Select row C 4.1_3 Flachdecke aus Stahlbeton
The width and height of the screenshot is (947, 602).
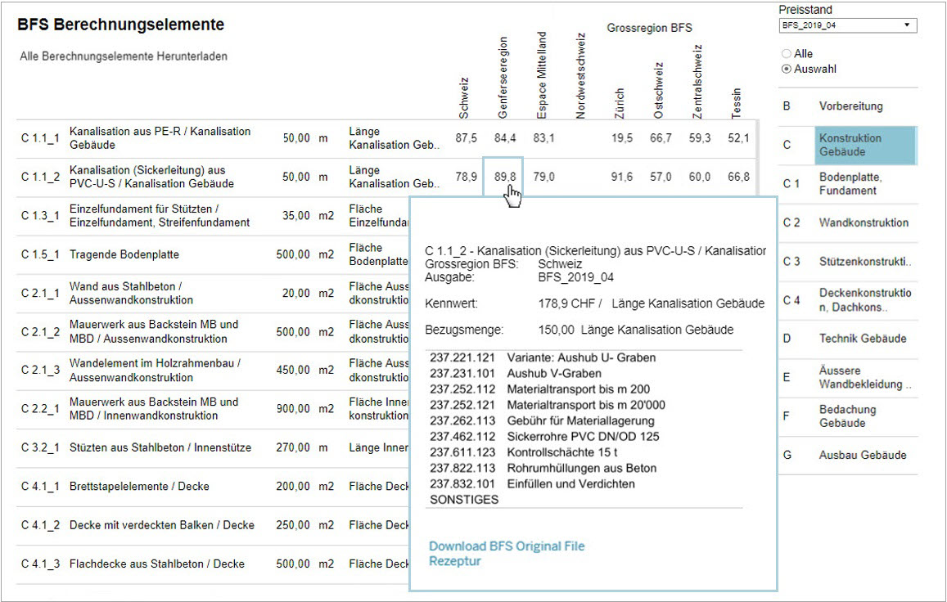pos(213,564)
